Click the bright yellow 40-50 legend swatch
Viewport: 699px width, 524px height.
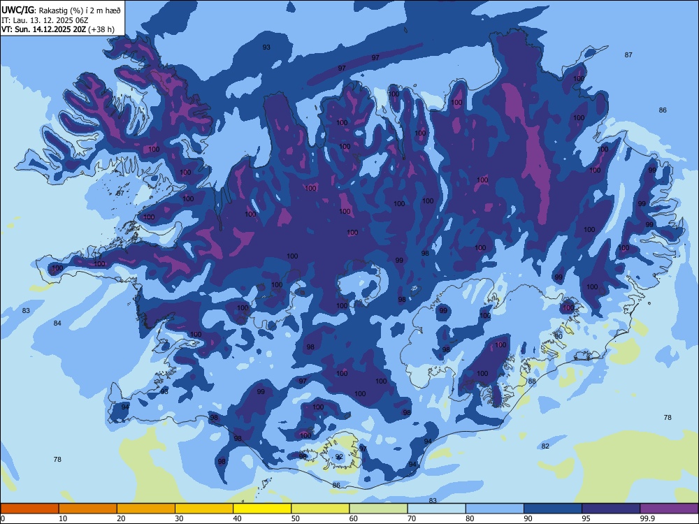pos(262,509)
